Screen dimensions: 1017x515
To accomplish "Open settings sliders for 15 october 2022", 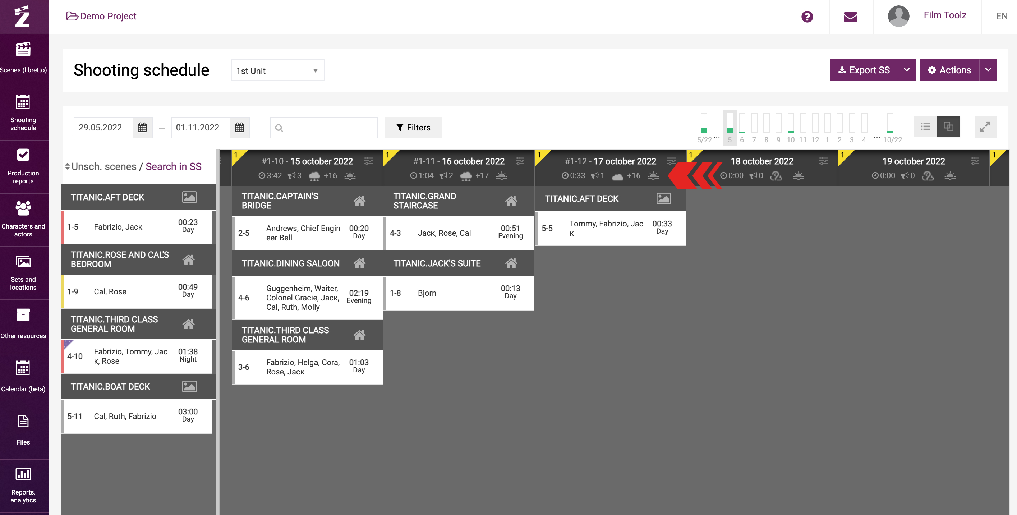I will (x=368, y=161).
